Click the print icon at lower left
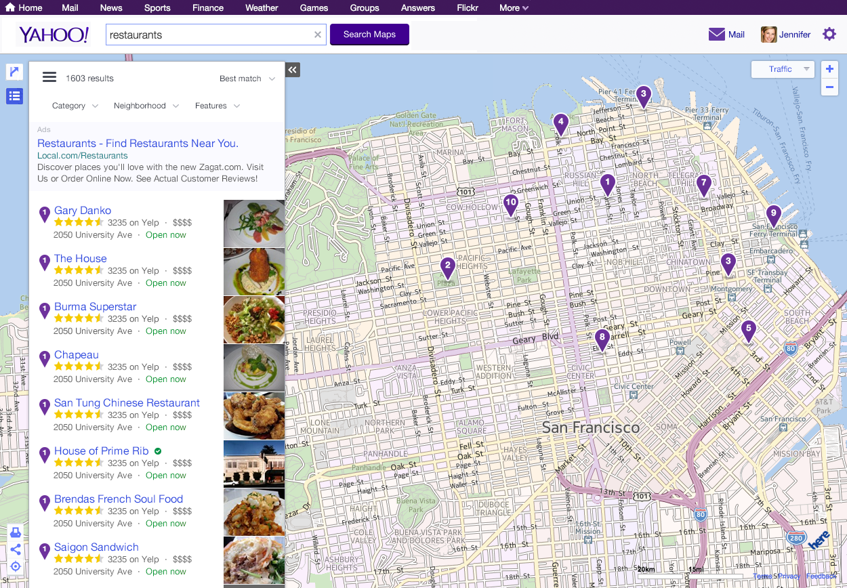 [x=16, y=532]
